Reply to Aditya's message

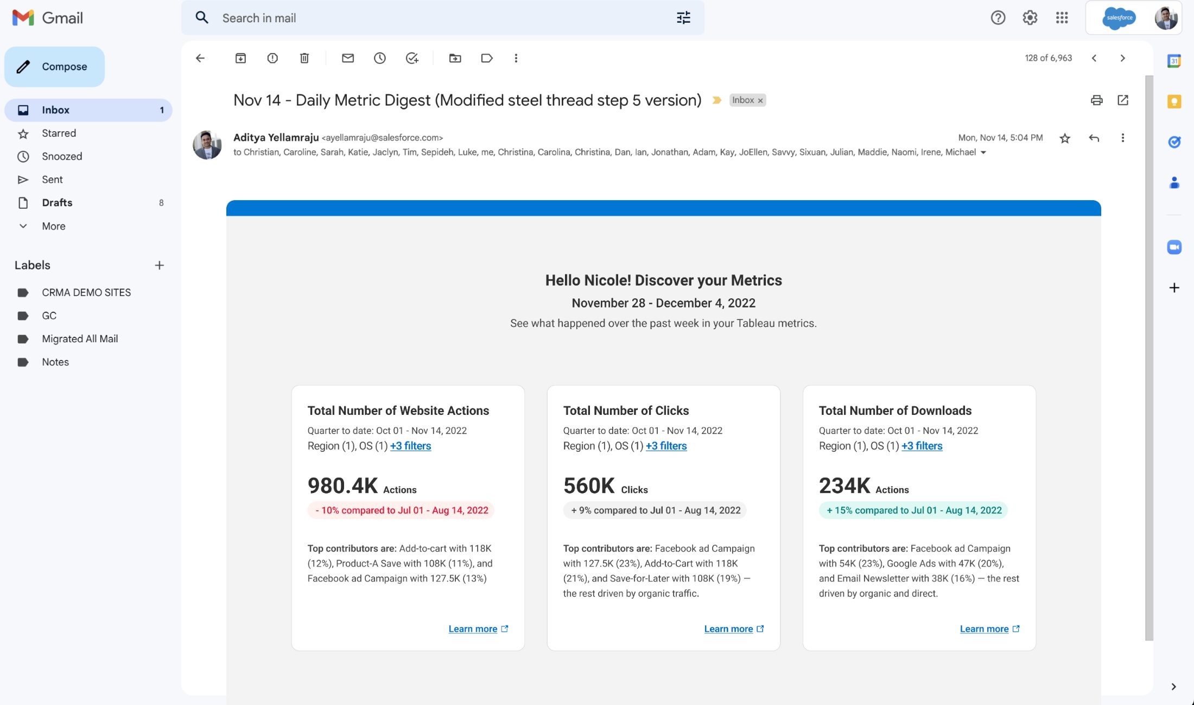point(1094,138)
